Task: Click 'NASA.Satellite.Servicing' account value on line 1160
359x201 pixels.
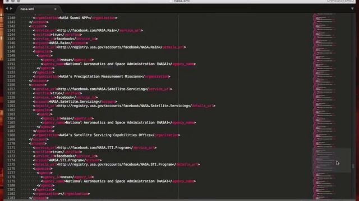Action: [x=73, y=102]
